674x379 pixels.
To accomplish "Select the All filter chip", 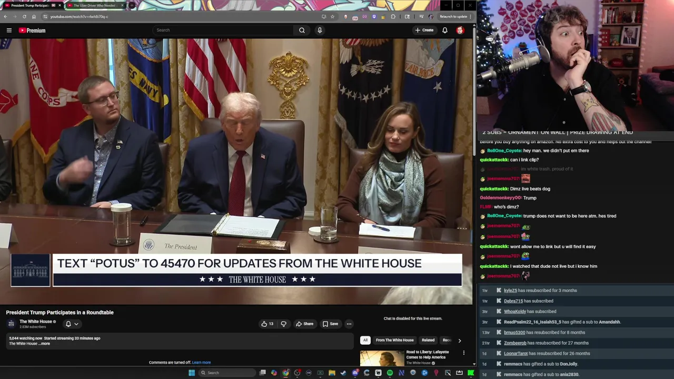I will click(x=365, y=340).
